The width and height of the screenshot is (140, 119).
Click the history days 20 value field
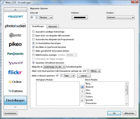click(58, 76)
